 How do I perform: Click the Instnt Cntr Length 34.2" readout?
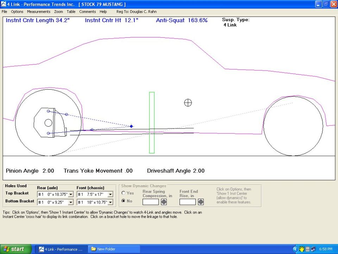click(x=38, y=20)
